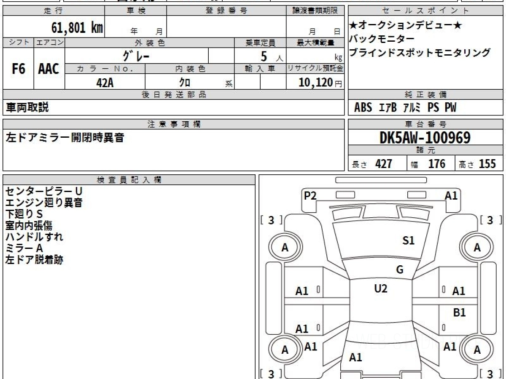Select the リサイクル預託金 header

[x=315, y=69]
